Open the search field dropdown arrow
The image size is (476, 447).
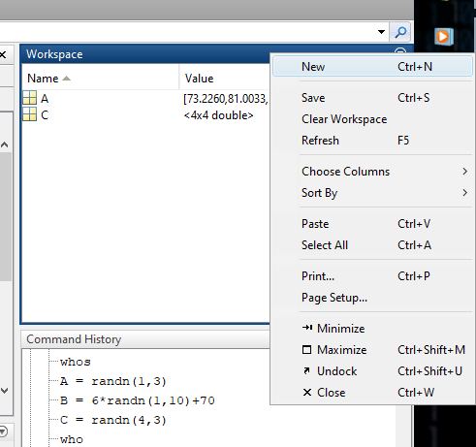pos(381,32)
